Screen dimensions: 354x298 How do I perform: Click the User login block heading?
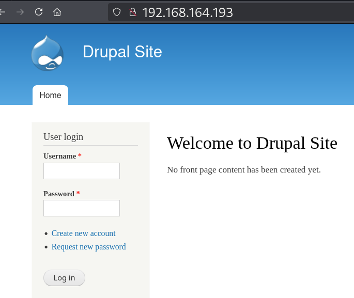click(63, 137)
